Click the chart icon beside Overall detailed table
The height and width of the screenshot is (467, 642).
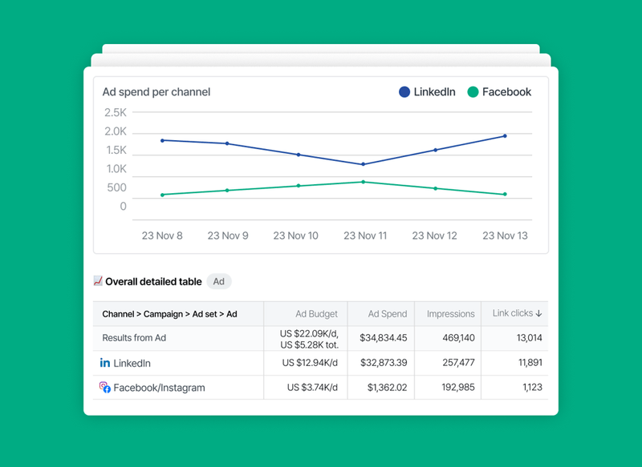click(x=99, y=280)
